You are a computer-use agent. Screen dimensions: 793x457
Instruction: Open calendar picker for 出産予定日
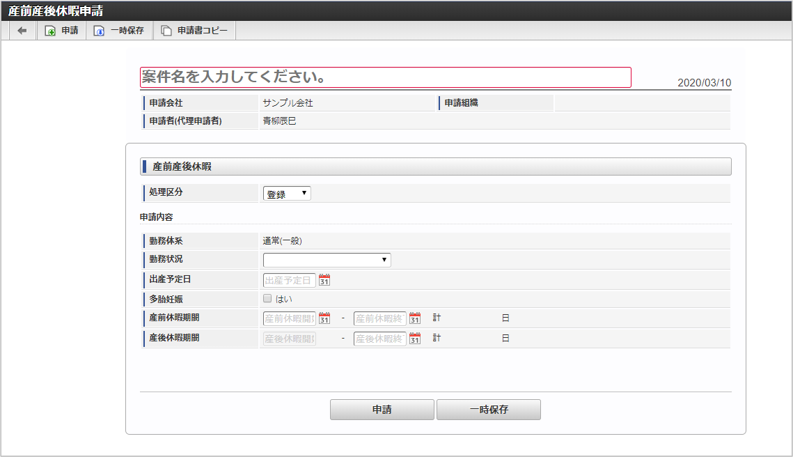click(x=324, y=280)
